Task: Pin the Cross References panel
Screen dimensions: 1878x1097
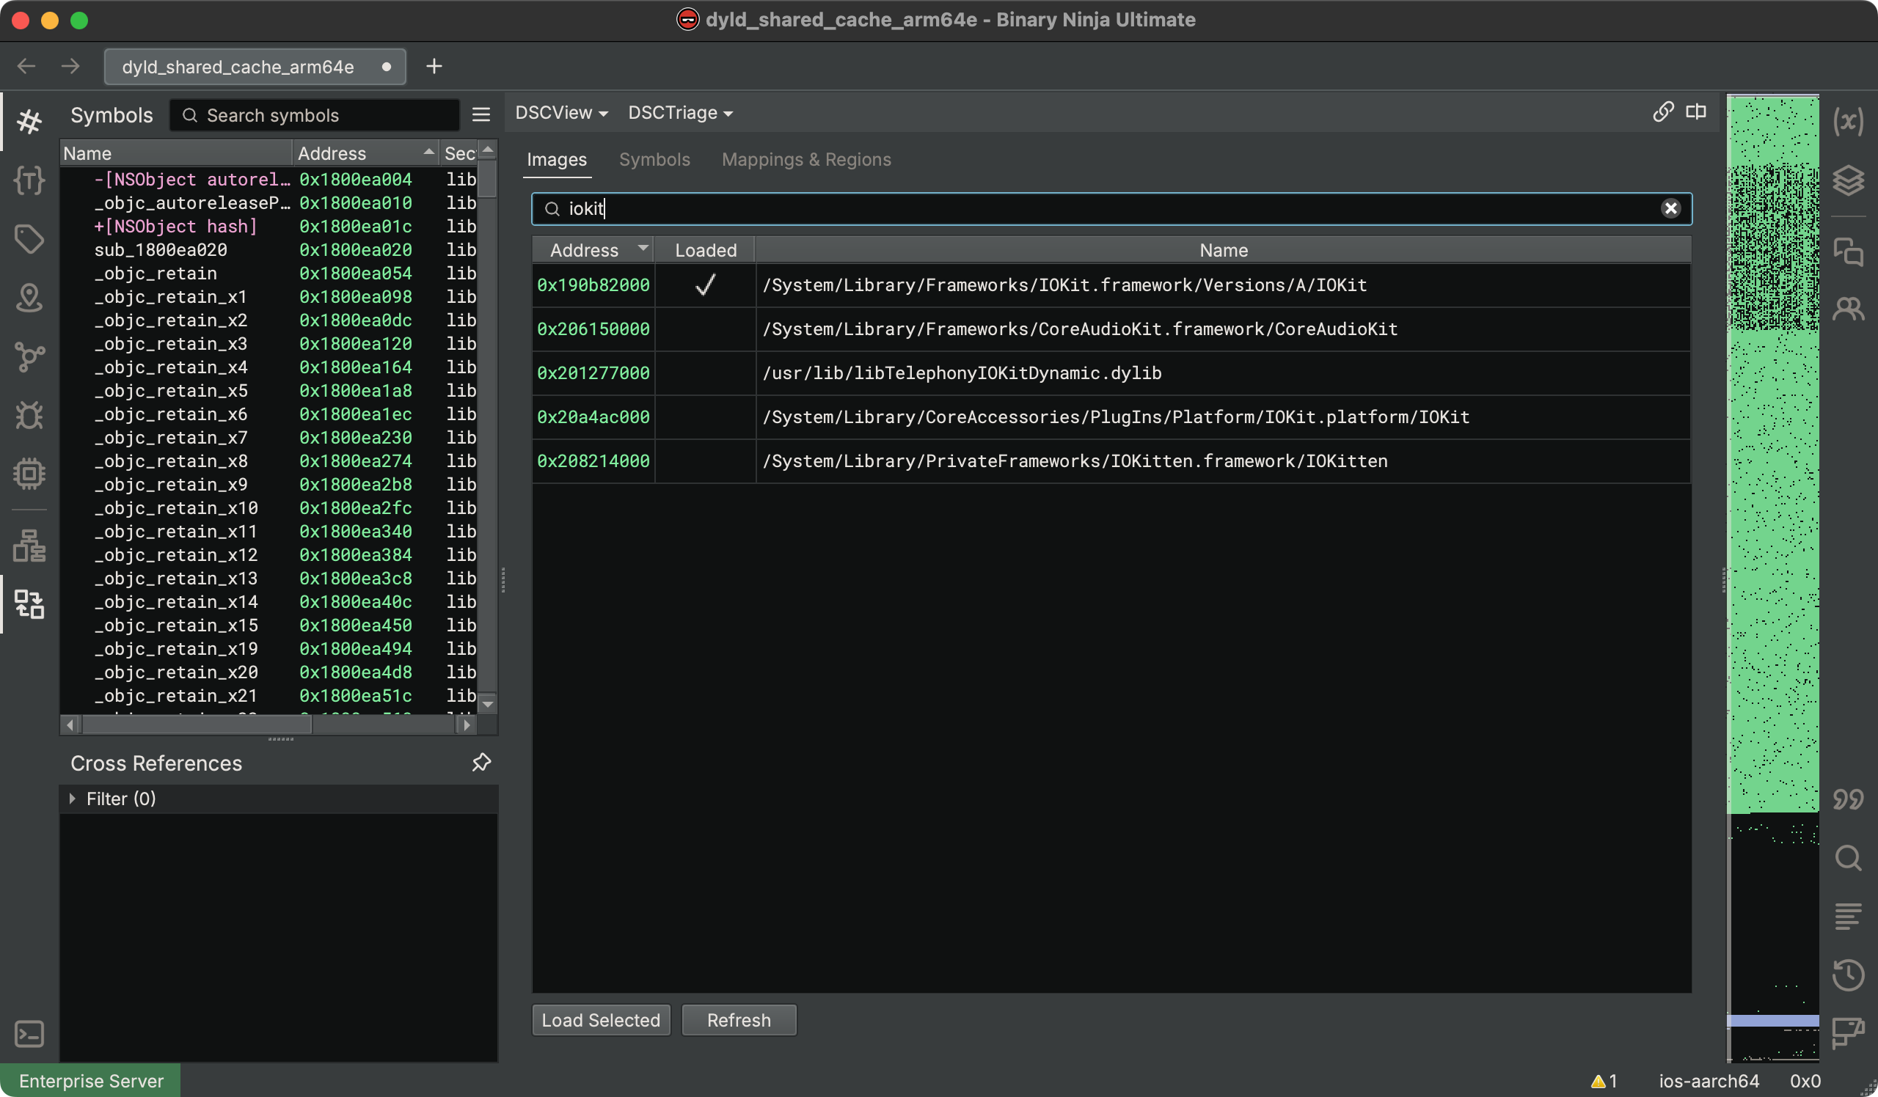Action: pos(481,762)
